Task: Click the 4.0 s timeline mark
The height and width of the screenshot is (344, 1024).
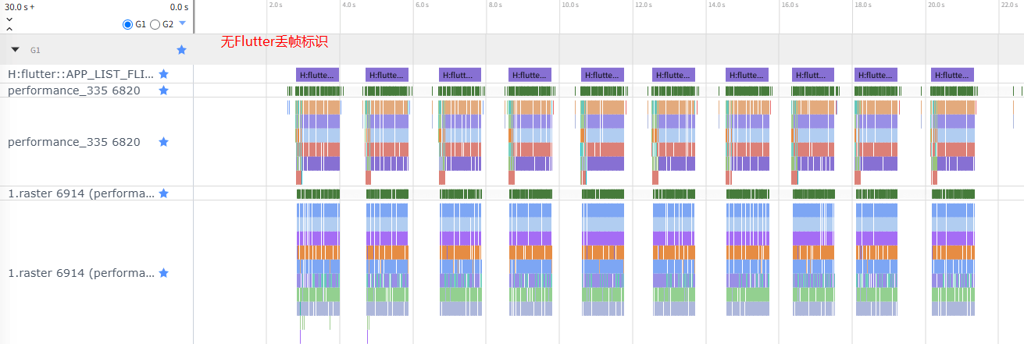Action: coord(348,5)
